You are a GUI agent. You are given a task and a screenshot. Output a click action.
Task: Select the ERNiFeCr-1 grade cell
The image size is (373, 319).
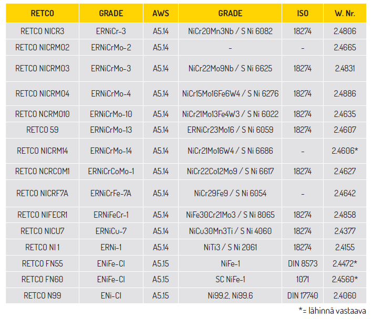pos(111,215)
